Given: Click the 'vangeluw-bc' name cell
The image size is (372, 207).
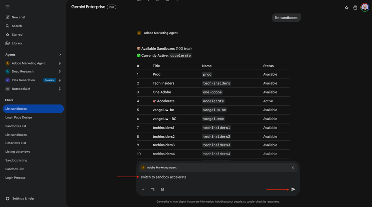Looking at the screenshot, I should coord(214,110).
